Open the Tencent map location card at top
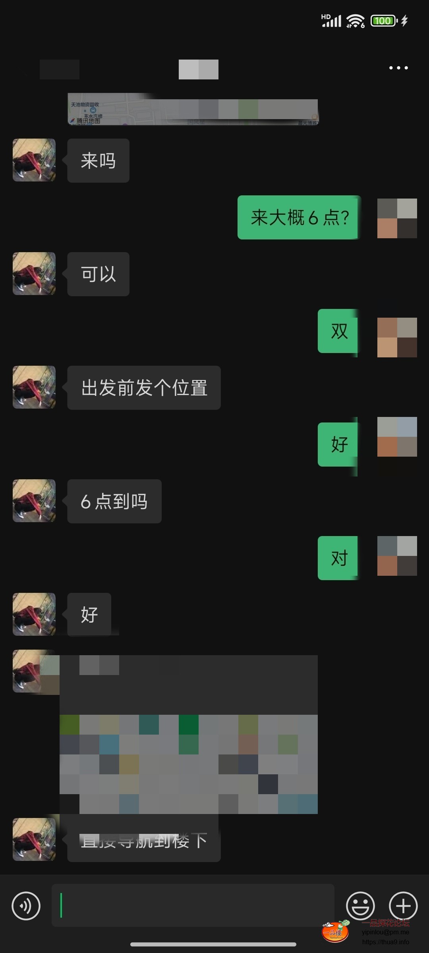This screenshot has height=953, width=429. coord(193,109)
